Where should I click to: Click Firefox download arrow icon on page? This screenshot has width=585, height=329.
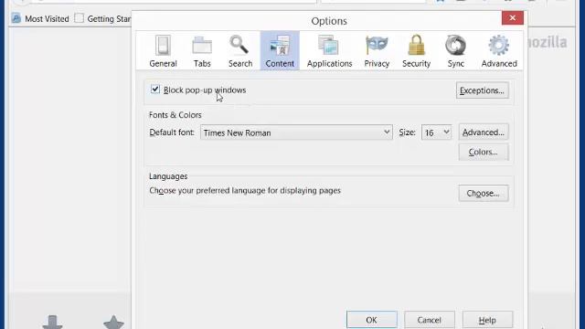point(52,323)
